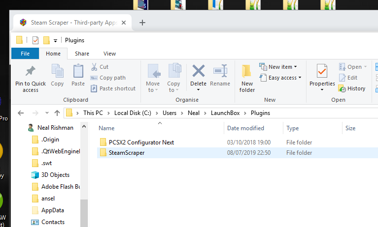This screenshot has height=227, width=378.
Task: Click Cut scissors icon
Action: click(x=94, y=67)
